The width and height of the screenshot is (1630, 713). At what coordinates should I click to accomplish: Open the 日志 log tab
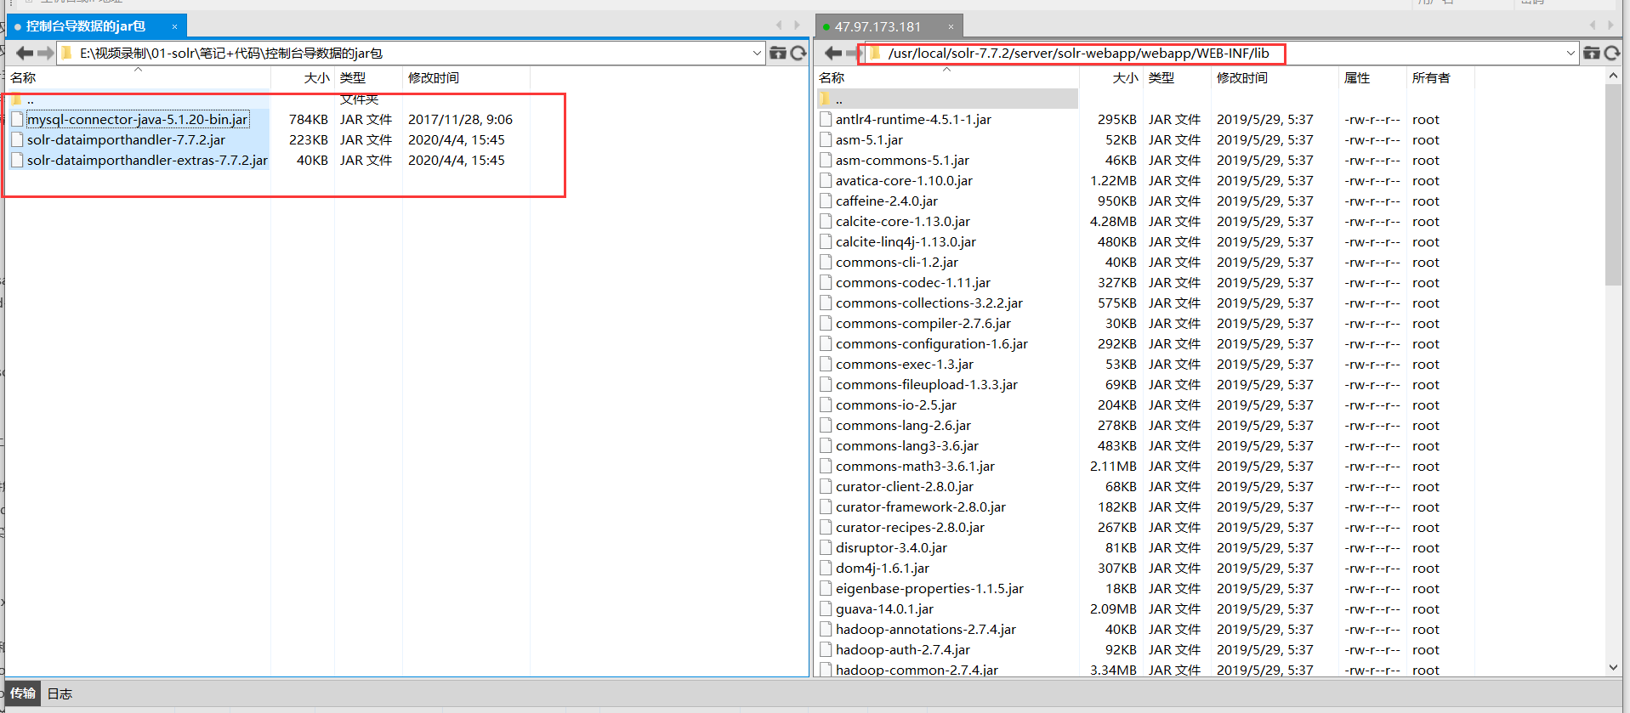[60, 693]
